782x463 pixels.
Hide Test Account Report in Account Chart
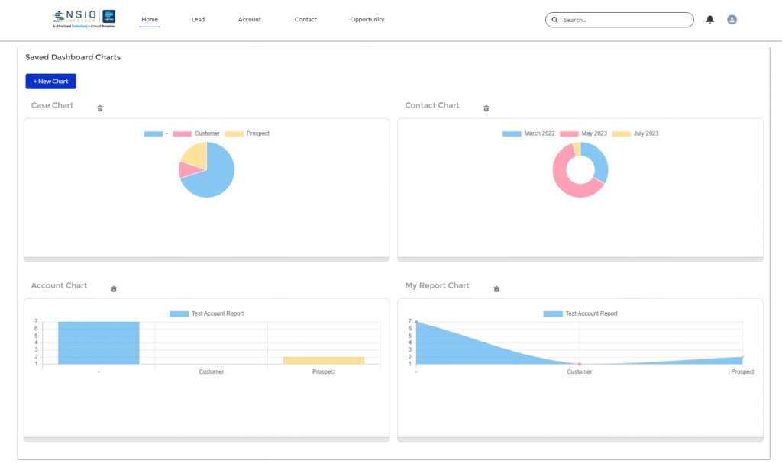point(207,313)
